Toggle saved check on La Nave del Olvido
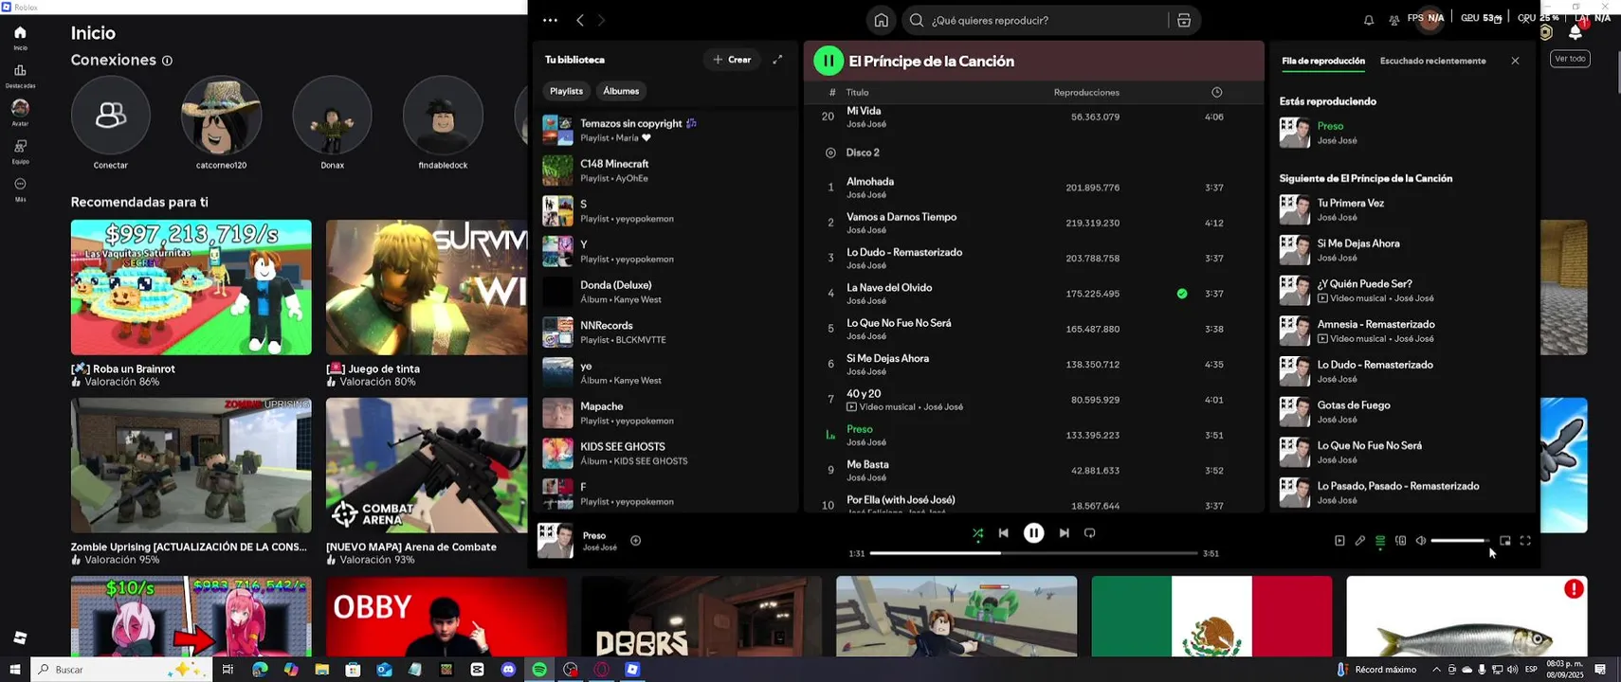Viewport: 1621px width, 682px height. click(1182, 294)
